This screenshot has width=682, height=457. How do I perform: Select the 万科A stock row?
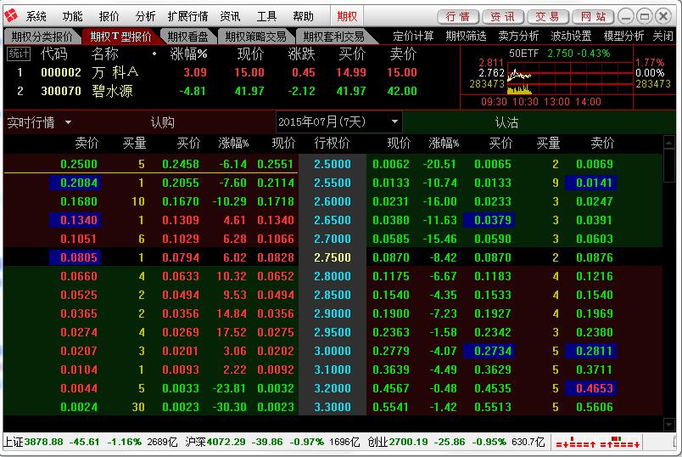(x=115, y=72)
